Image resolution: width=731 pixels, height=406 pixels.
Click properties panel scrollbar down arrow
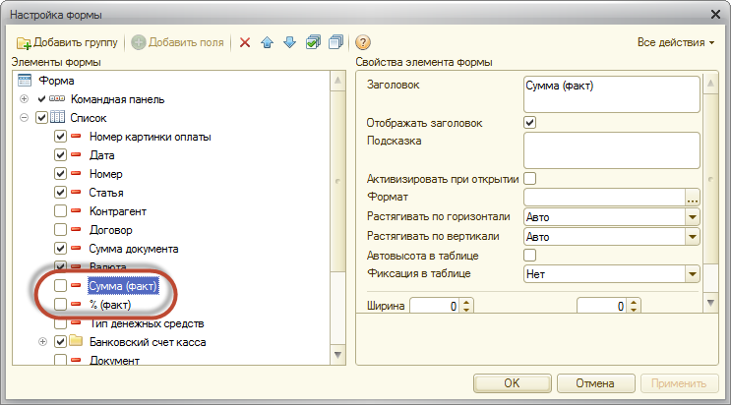pos(710,303)
